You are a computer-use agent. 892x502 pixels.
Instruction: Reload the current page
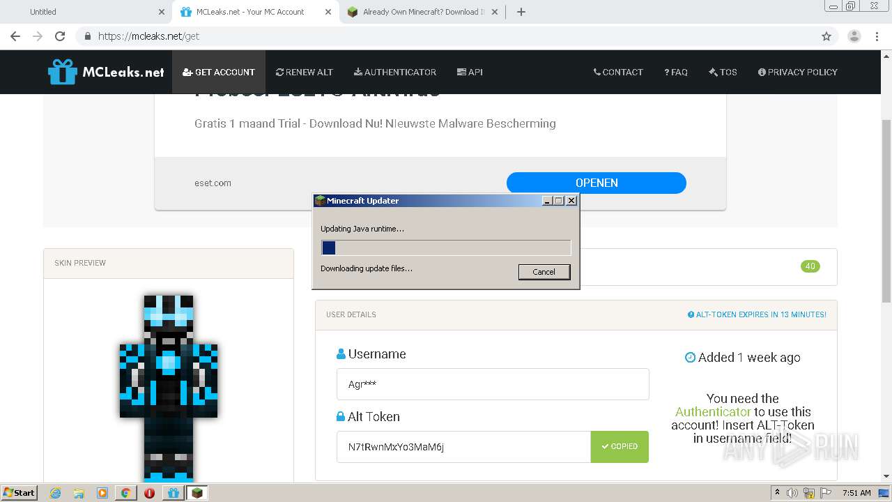pos(60,36)
